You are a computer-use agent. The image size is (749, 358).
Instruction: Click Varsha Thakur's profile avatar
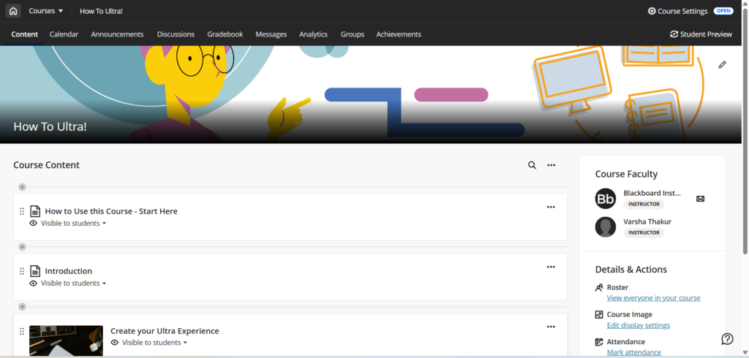coord(605,227)
